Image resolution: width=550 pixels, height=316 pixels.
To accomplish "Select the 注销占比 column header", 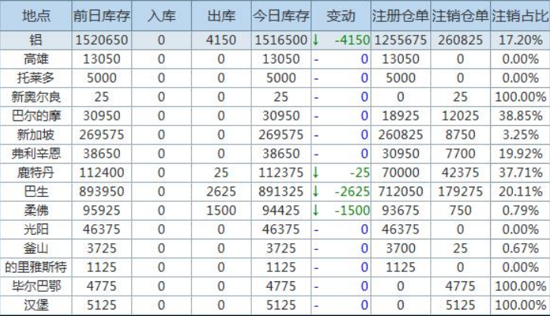I will pyautogui.click(x=520, y=16).
